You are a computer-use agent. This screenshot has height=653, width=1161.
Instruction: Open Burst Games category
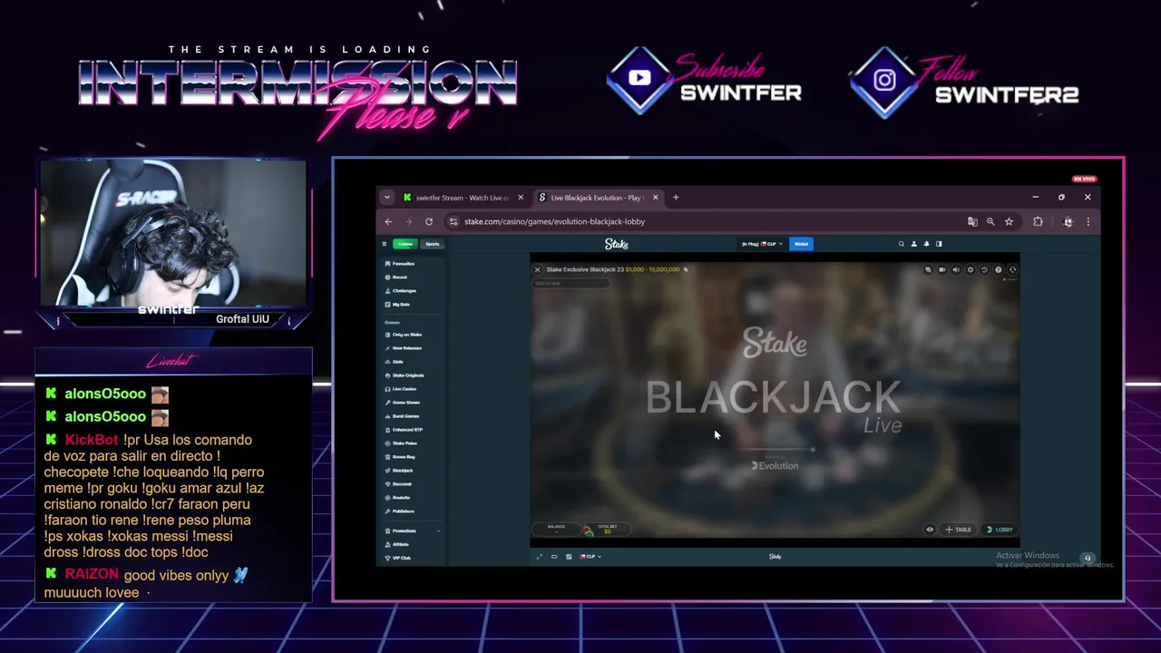coord(403,416)
